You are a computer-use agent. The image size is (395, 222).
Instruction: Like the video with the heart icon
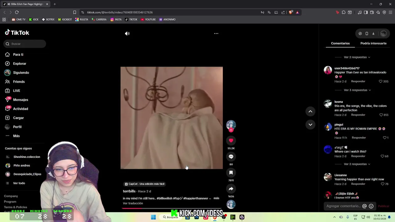[231, 141]
